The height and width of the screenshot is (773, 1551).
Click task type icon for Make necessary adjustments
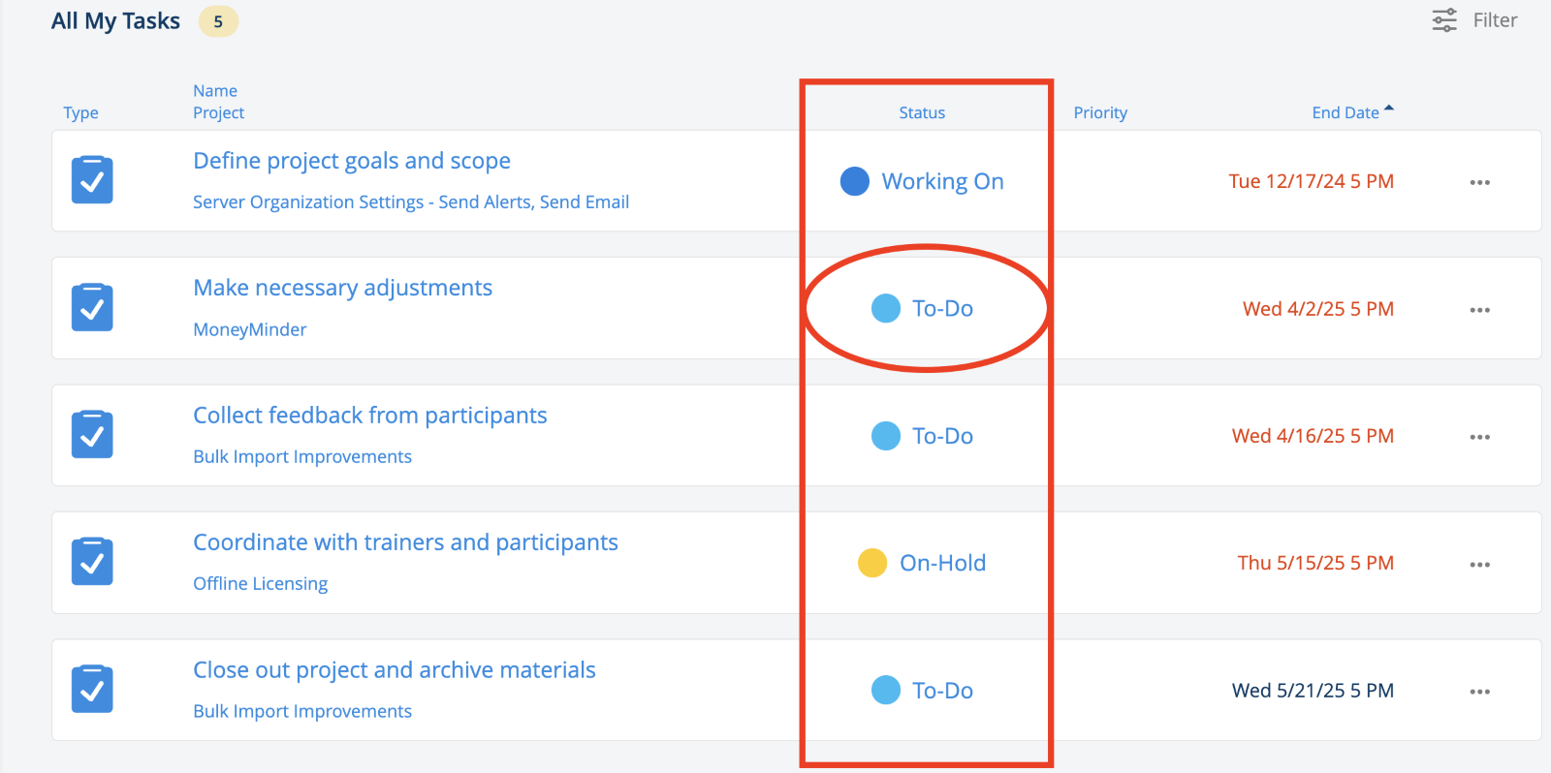tap(92, 307)
